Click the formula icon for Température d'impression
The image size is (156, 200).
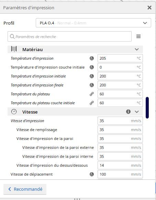pyautogui.click(x=92, y=58)
